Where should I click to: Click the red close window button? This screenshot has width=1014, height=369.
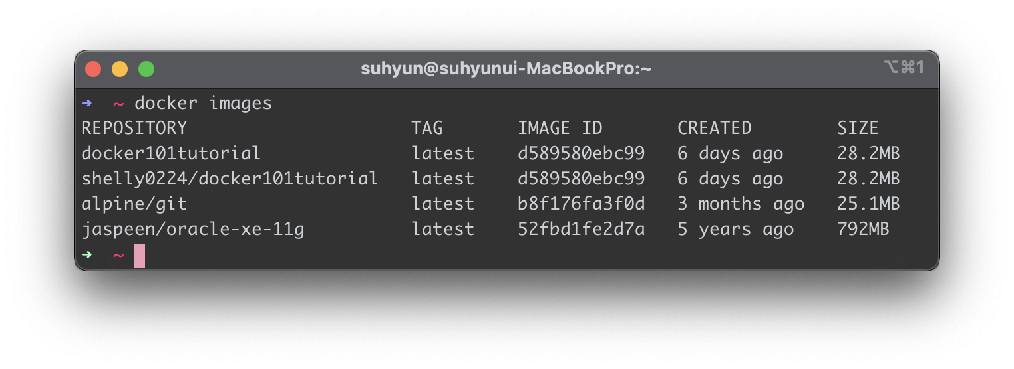93,68
